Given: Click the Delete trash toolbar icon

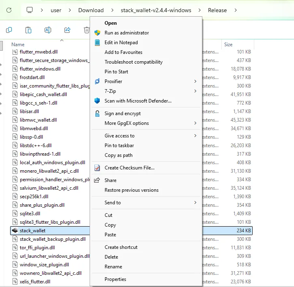Looking at the screenshot, I should pos(86,30).
